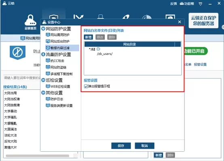Click 网站漏洞防护 tab in main window
This screenshot has height=161, width=224.
(x=31, y=38)
